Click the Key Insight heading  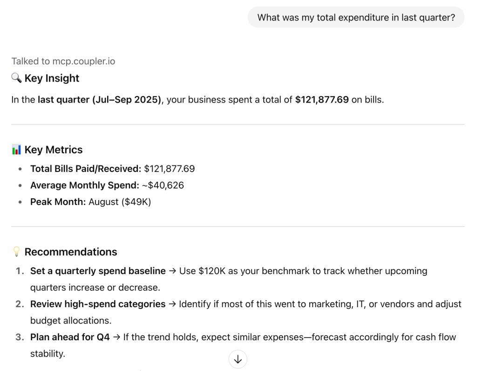(x=52, y=78)
